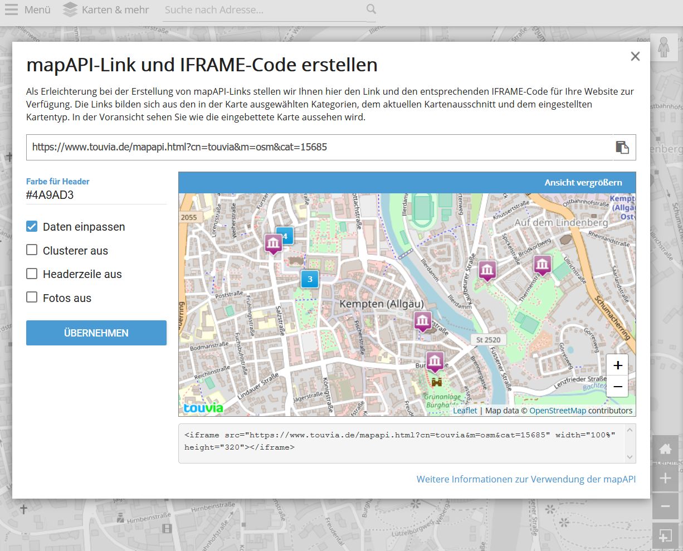683x551 pixels.
Task: Close the mapAPI dialog with X
Action: (x=635, y=56)
